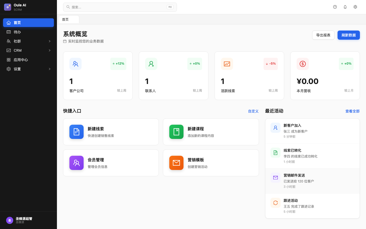
Task: Click the 社群 people icon in sidebar
Action: coord(9,41)
